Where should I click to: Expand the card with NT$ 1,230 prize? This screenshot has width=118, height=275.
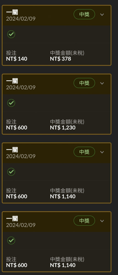click(x=102, y=83)
